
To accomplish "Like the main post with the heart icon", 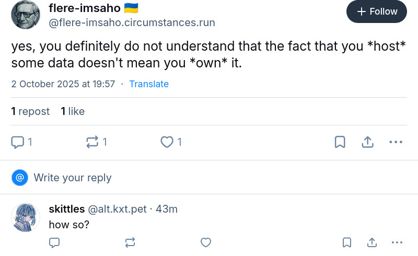I will [x=167, y=142].
